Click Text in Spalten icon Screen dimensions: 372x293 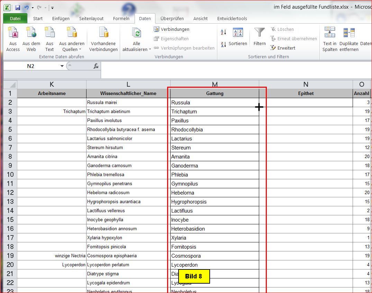point(329,39)
